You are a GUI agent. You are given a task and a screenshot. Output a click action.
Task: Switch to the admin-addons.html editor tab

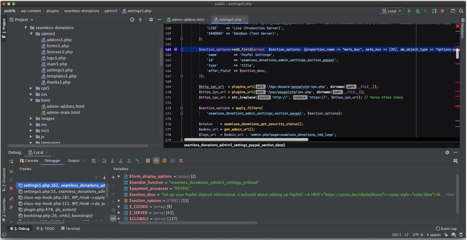pyautogui.click(x=188, y=19)
